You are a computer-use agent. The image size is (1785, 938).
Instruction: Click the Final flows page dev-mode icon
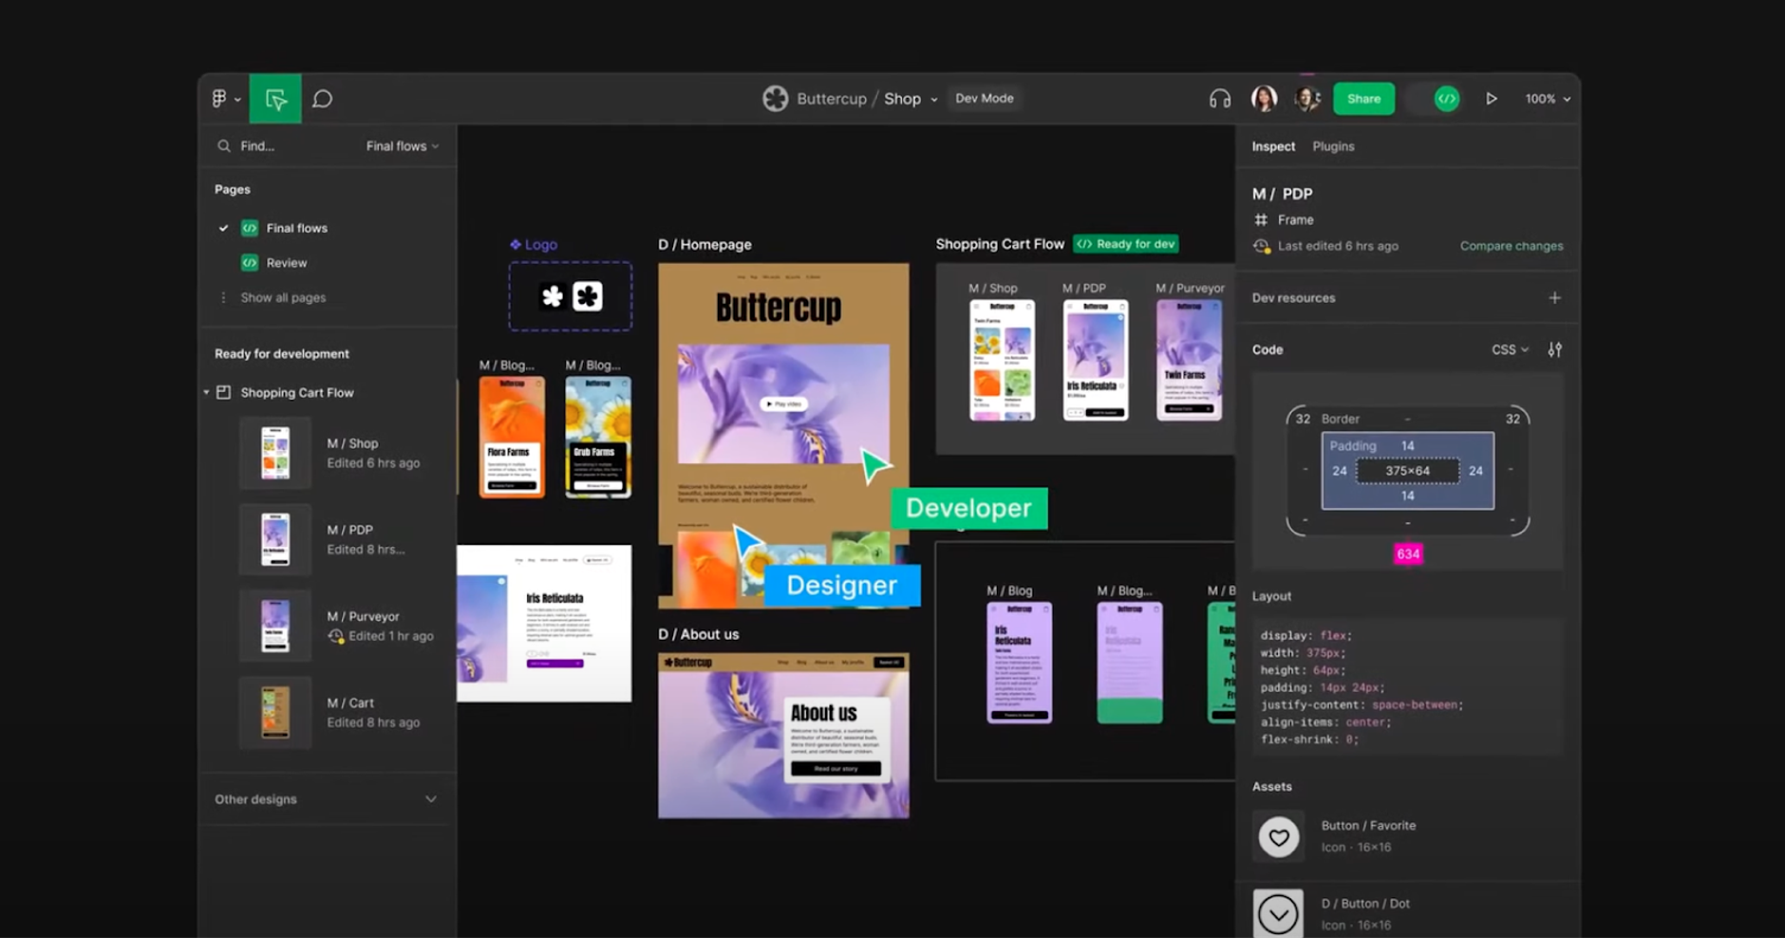[250, 228]
